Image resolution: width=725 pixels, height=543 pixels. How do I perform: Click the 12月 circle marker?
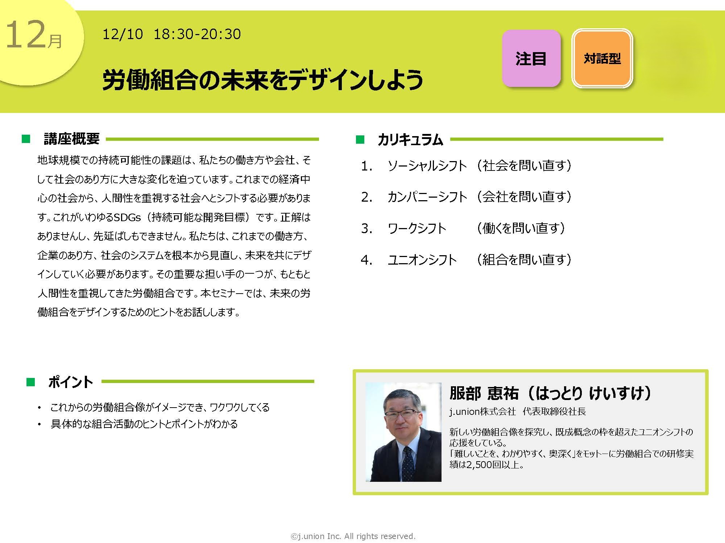[x=34, y=36]
